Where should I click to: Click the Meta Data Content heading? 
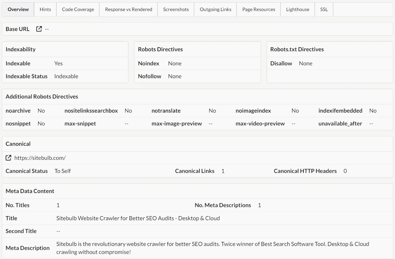tap(30, 191)
